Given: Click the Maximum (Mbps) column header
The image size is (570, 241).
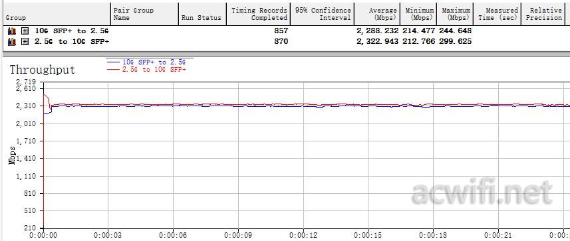Looking at the screenshot, I should (456, 14).
